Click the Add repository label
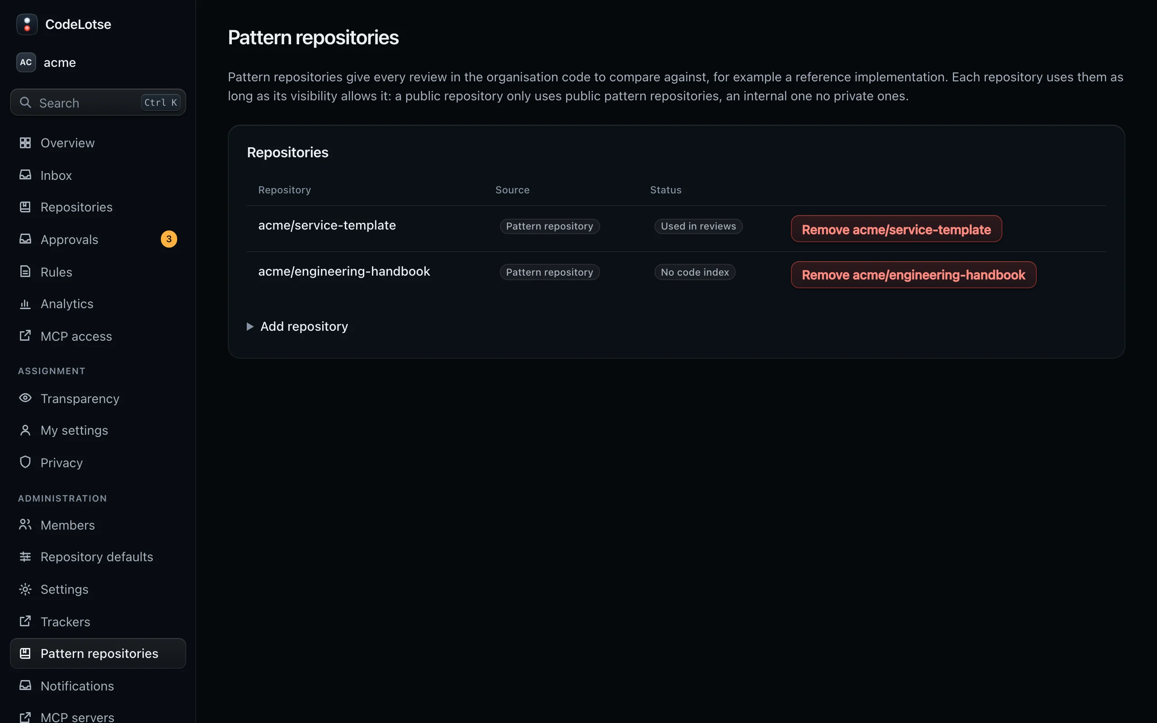The height and width of the screenshot is (723, 1157). 304,327
